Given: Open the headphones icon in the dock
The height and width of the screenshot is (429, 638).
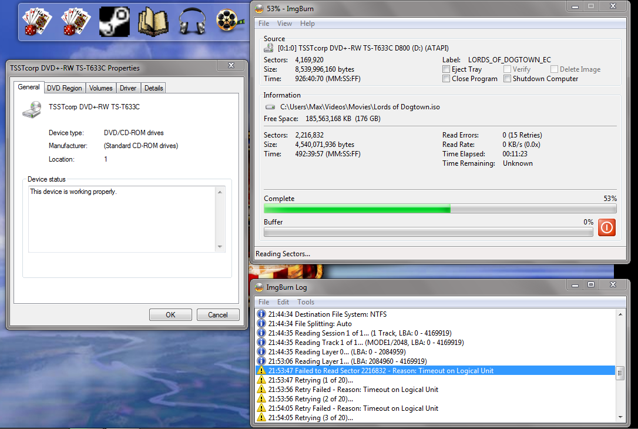Looking at the screenshot, I should click(x=192, y=22).
